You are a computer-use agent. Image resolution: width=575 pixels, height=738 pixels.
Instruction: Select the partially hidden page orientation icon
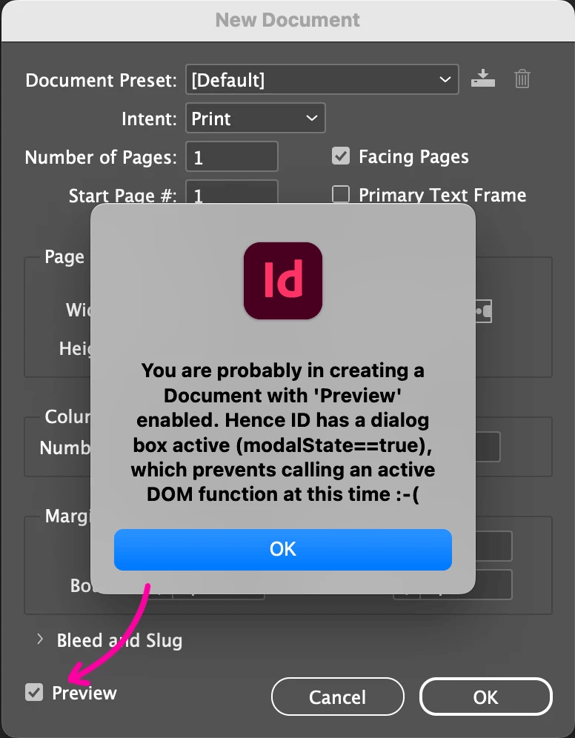click(x=484, y=311)
